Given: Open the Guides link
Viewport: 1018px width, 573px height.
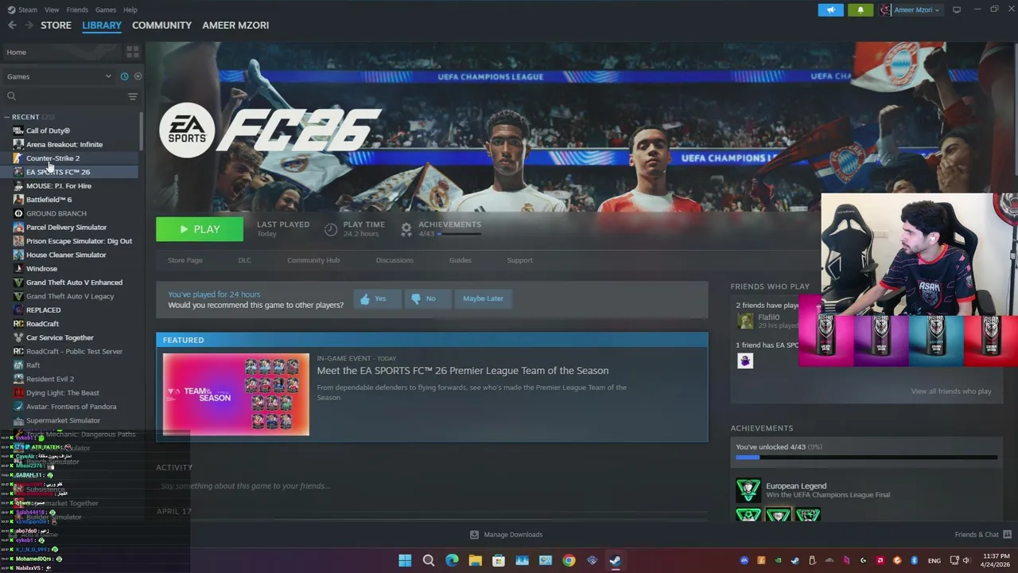Looking at the screenshot, I should (x=460, y=260).
